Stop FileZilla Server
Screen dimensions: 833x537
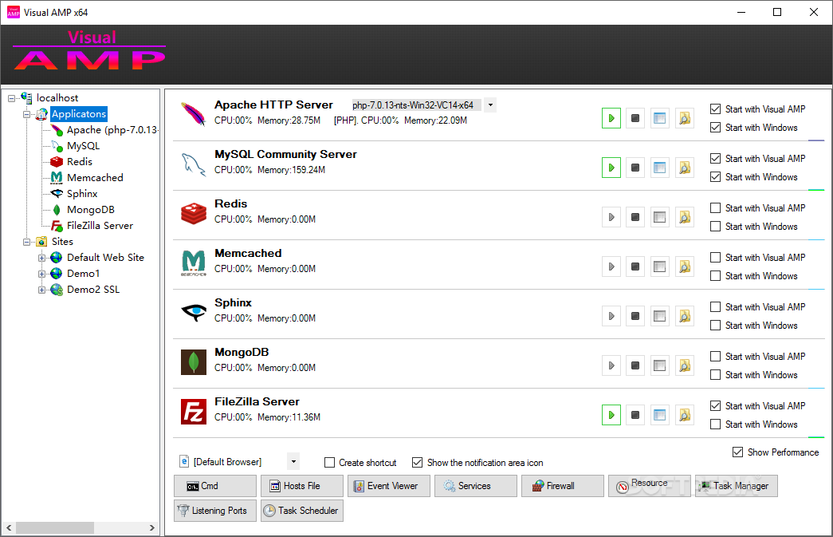click(635, 415)
